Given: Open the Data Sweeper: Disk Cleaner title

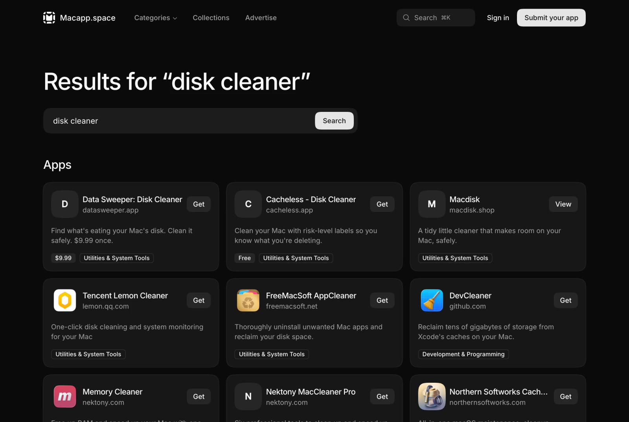Looking at the screenshot, I should click(x=132, y=199).
